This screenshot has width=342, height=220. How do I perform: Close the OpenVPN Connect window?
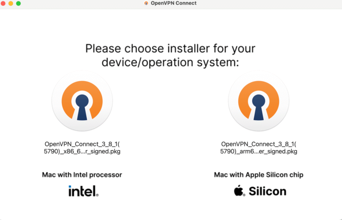click(x=3, y=3)
